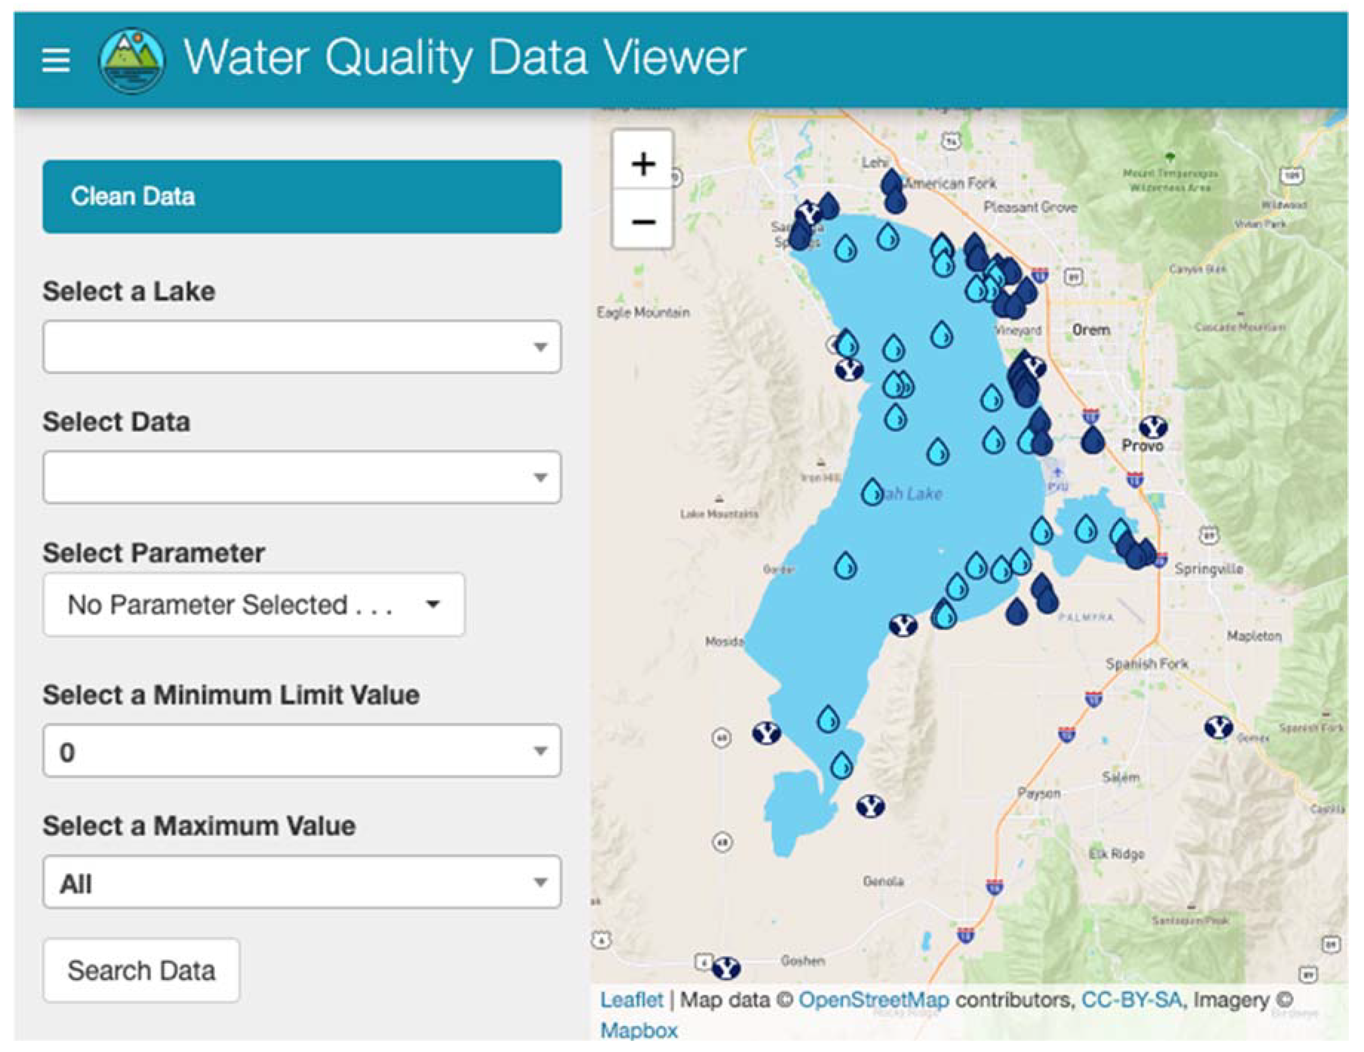Screen dimensions: 1364x1052
Task: Open the Select a Lake dropdown
Action: (302, 347)
